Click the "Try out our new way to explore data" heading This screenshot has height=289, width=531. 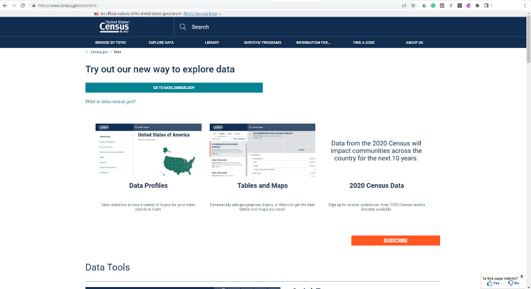pos(160,69)
